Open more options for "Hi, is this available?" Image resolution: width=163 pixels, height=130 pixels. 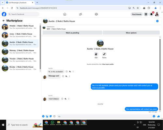pos(73,71)
